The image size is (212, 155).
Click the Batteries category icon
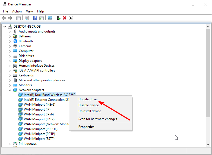15,36
